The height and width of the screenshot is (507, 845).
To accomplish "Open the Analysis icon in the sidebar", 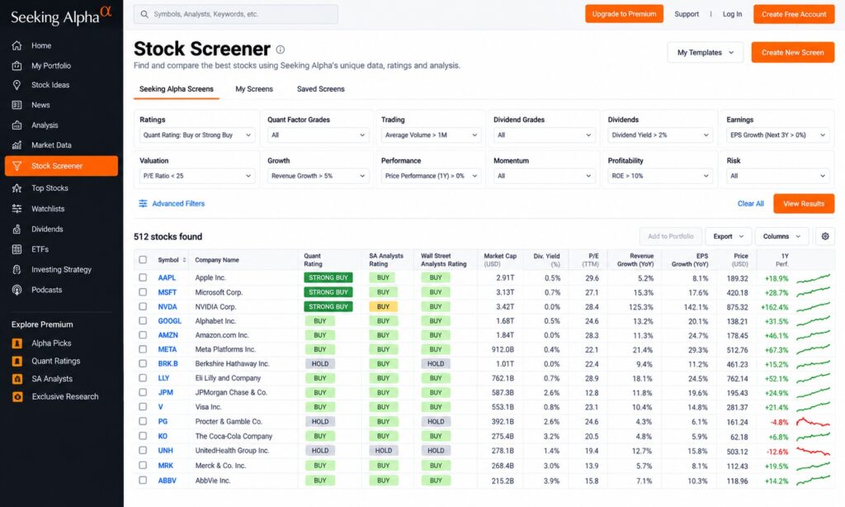I will (x=17, y=126).
